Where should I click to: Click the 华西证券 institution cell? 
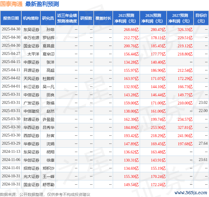[31, 127]
